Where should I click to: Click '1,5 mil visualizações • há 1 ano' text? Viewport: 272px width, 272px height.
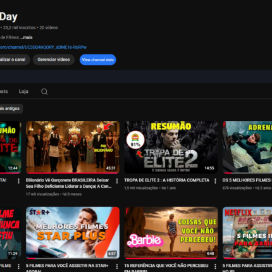pyautogui.click(x=150, y=188)
